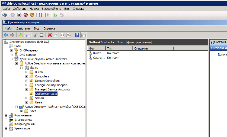Click the OutlookContacts heading in Действия pane
The image size is (227, 137).
pos(218,48)
